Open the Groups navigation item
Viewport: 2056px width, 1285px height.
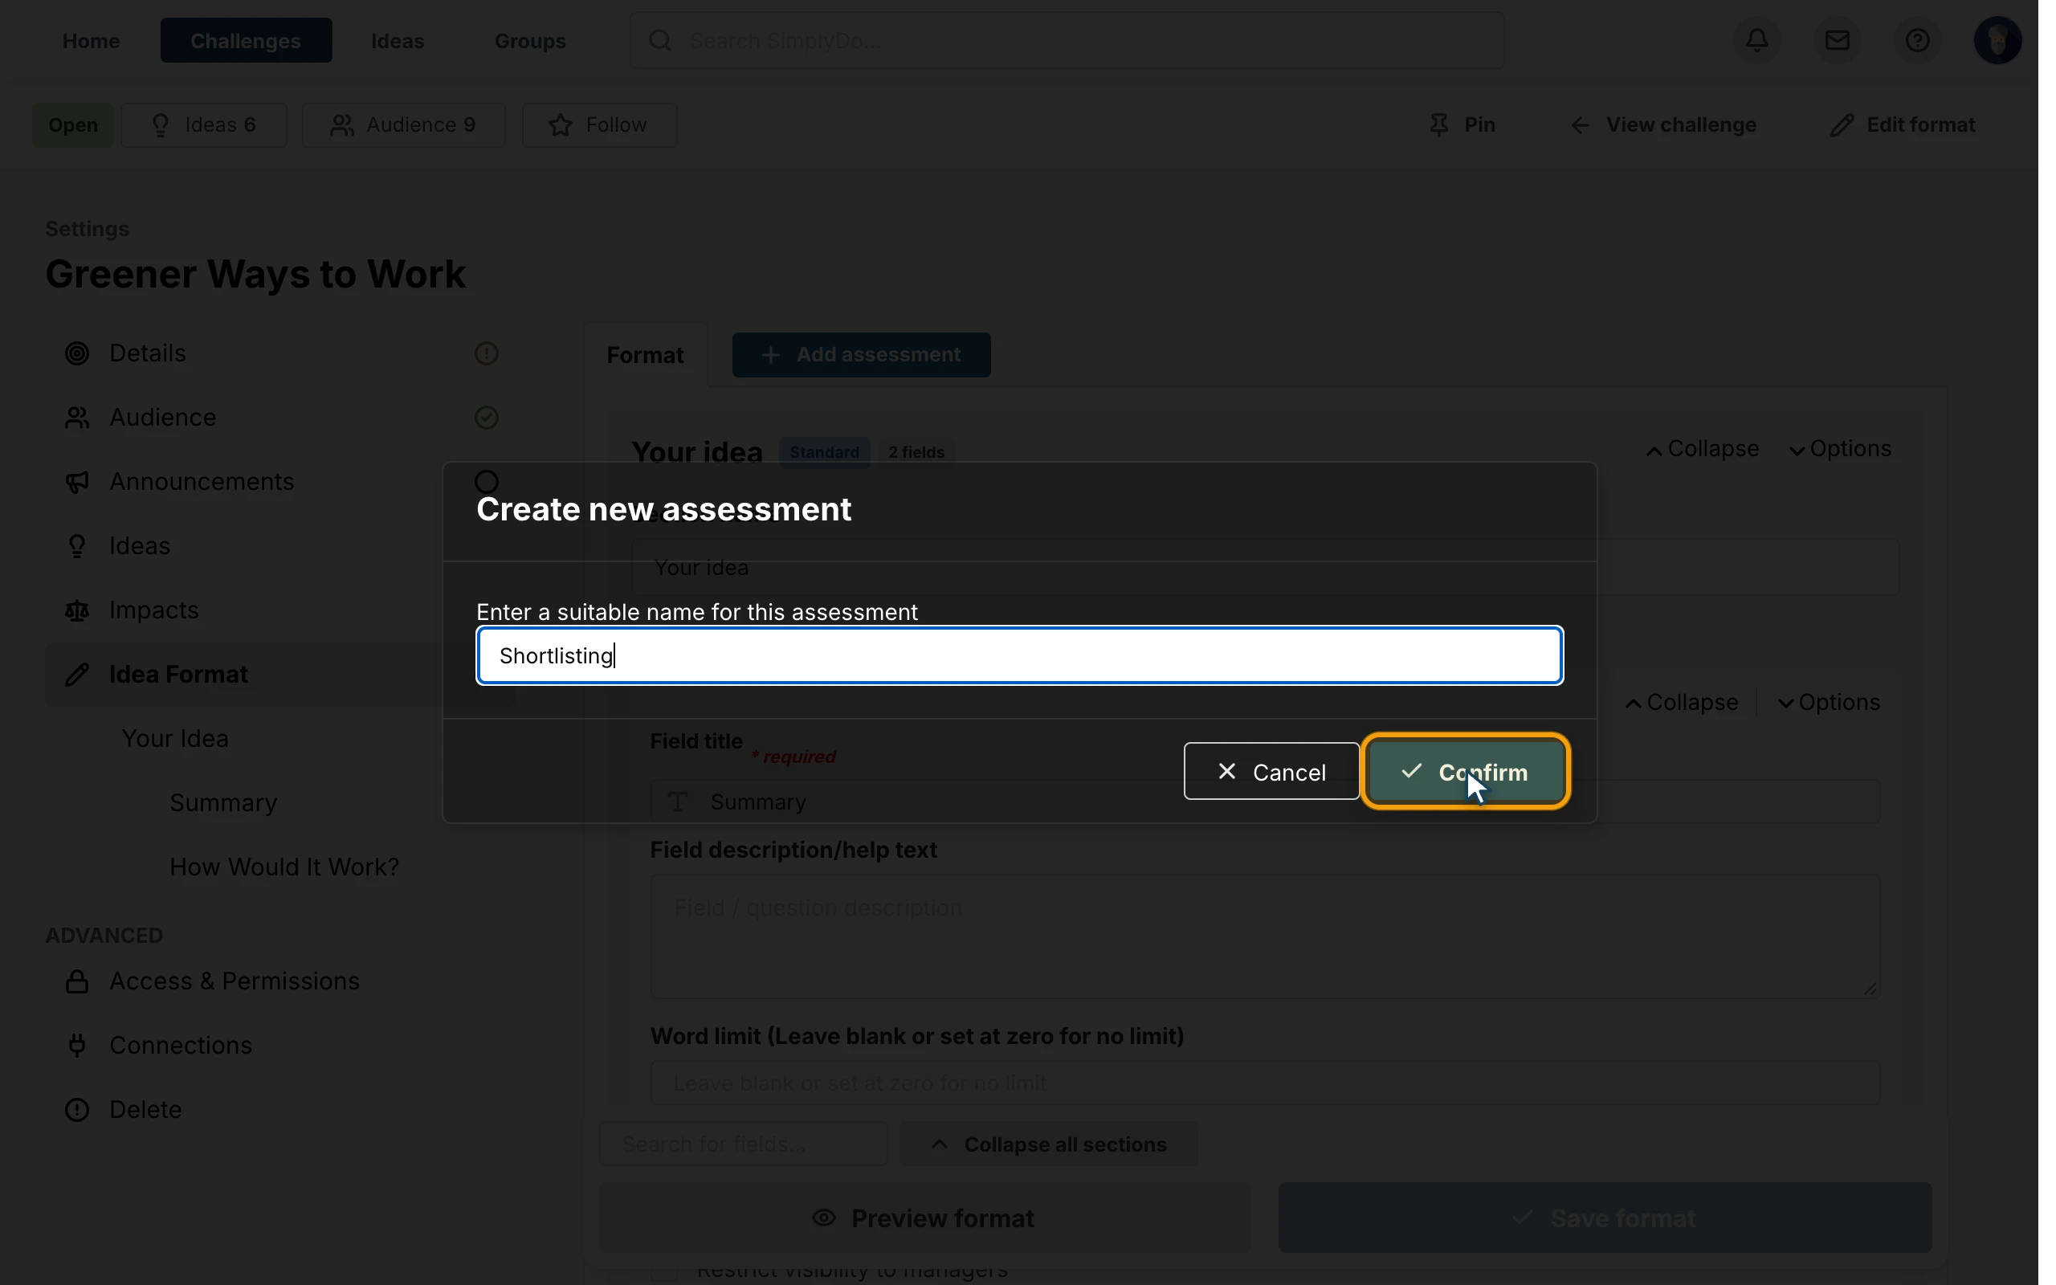[x=530, y=41]
